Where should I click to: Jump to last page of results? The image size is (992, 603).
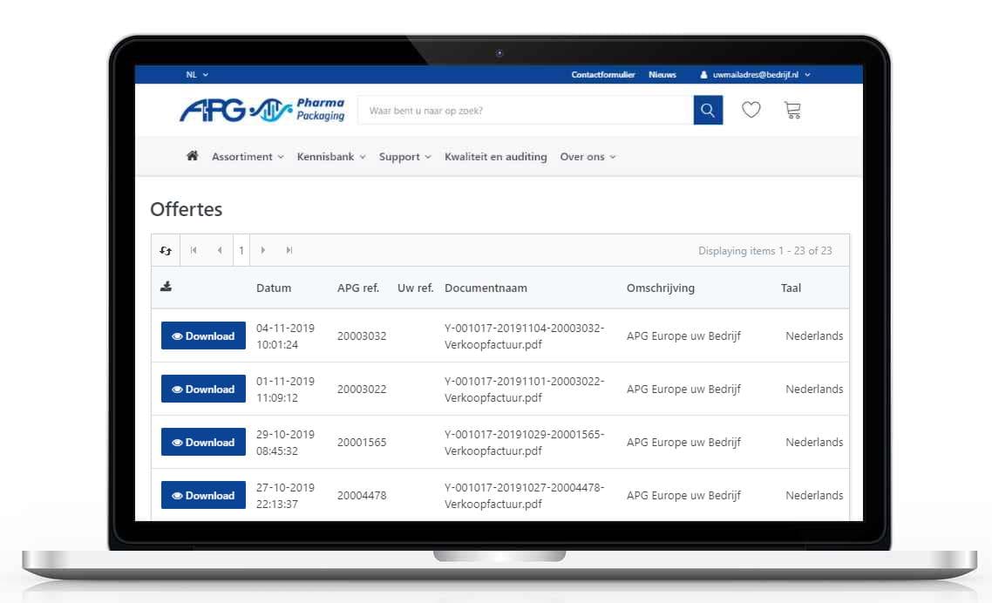point(289,251)
